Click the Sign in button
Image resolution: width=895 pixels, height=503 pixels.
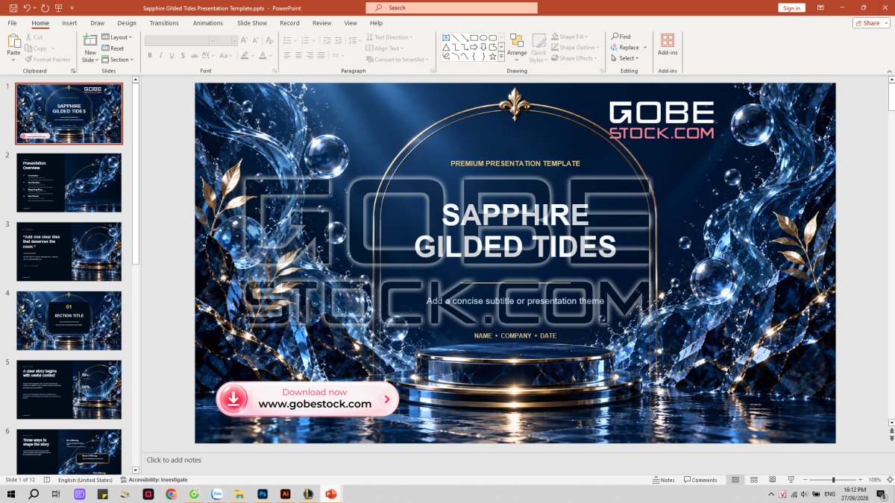pos(791,7)
